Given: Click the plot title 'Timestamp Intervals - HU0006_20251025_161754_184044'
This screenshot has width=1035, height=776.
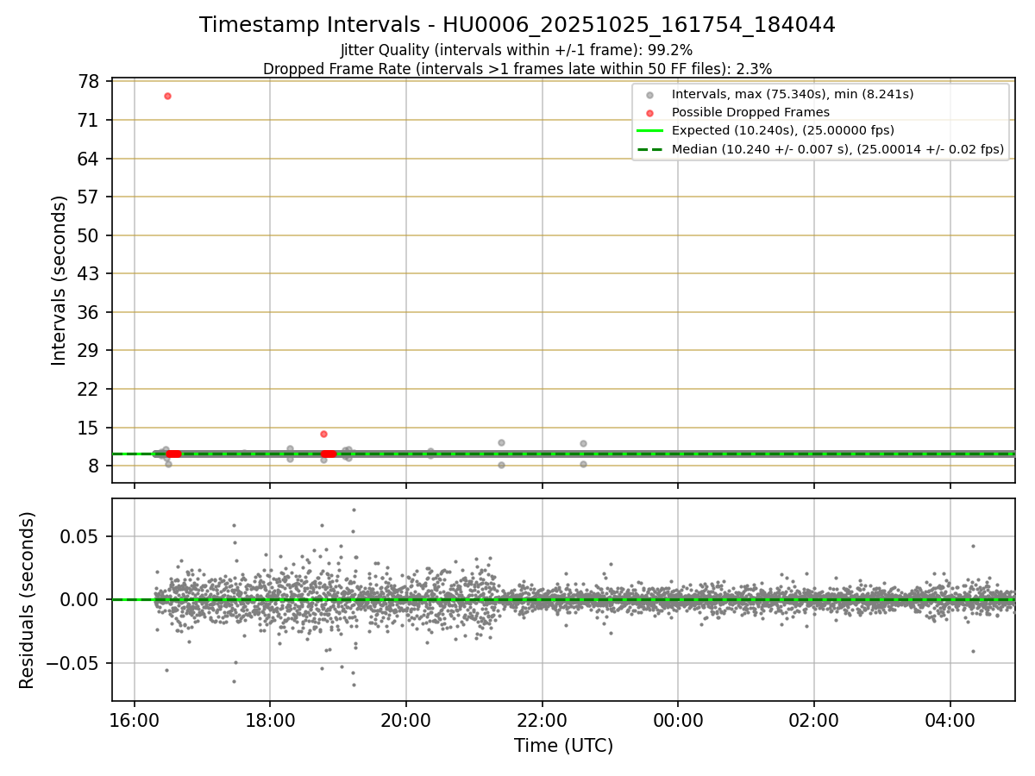Looking at the screenshot, I should point(517,25).
